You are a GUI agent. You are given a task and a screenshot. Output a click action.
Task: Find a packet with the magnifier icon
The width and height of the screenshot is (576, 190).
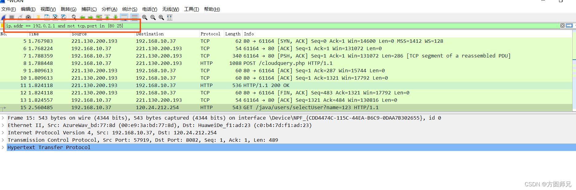click(x=74, y=18)
